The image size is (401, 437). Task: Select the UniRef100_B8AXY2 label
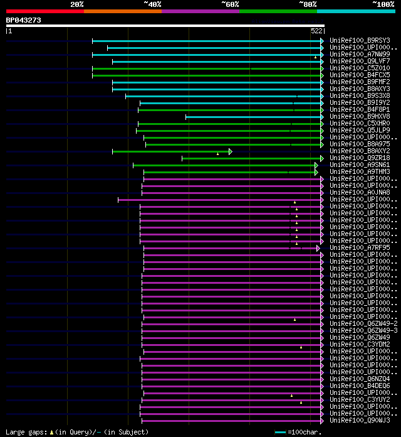360,151
